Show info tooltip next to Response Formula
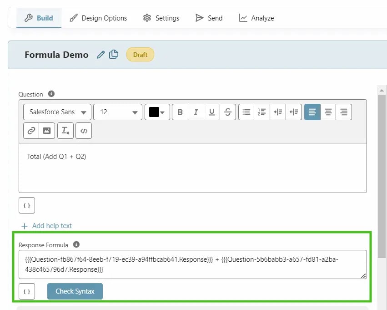Viewport: 387px width, 310px height. (x=76, y=244)
